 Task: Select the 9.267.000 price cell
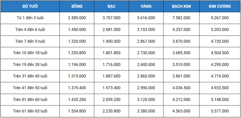(x=220, y=18)
